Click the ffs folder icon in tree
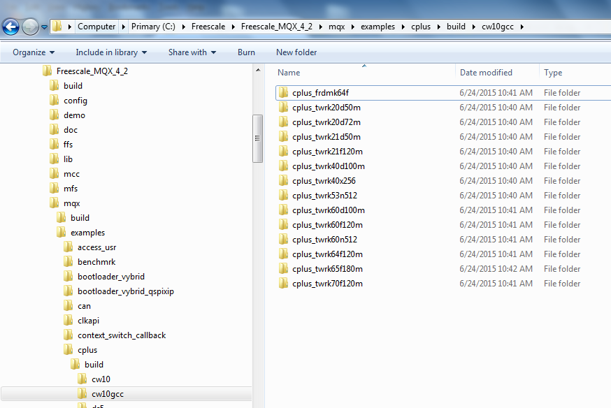This screenshot has width=611, height=408. click(x=54, y=145)
